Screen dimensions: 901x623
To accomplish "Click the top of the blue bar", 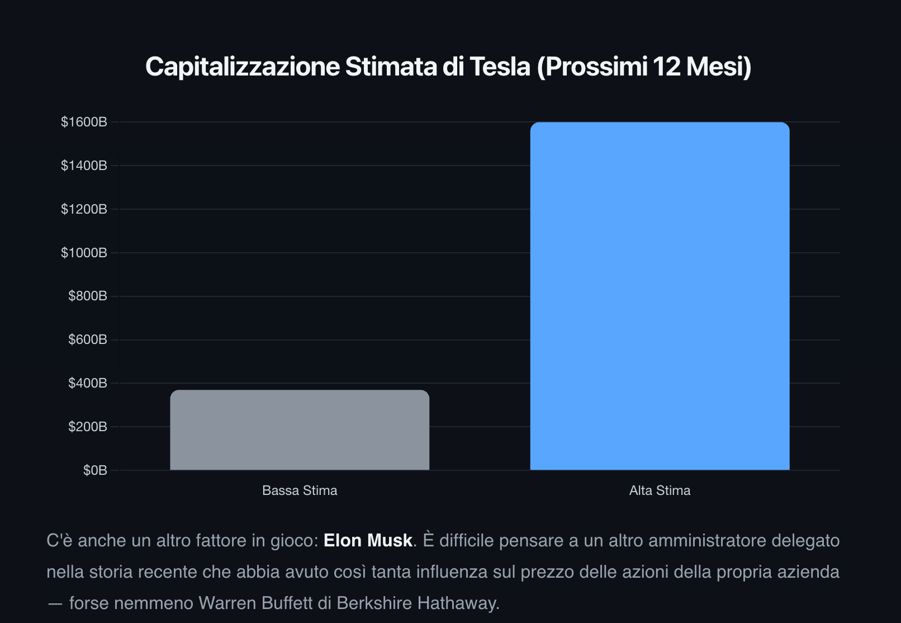I will point(660,124).
